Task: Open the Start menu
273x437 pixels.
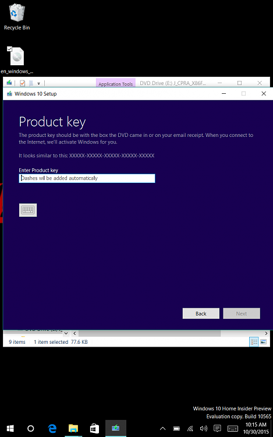Action: [x=10, y=428]
